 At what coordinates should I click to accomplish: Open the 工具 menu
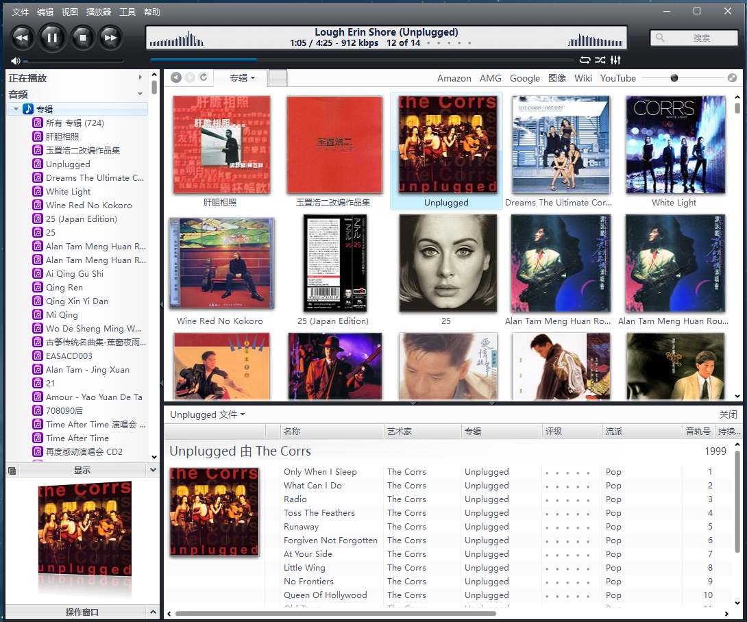coord(127,12)
